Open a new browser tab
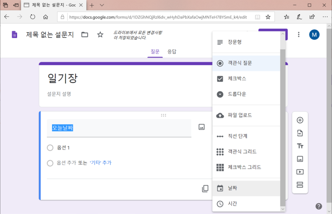 pyautogui.click(x=92, y=5)
